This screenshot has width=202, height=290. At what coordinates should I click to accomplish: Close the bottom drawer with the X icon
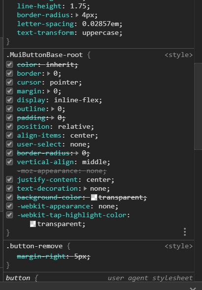tap(193, 289)
